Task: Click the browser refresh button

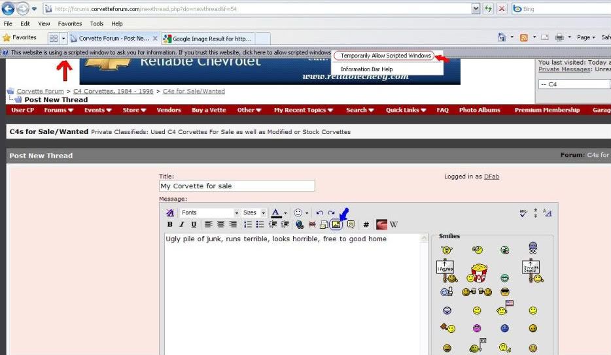Action: pyautogui.click(x=488, y=8)
